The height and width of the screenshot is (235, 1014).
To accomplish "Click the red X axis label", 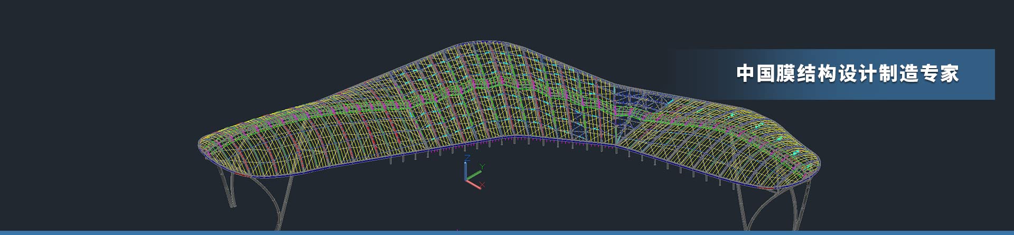I will pyautogui.click(x=482, y=185).
